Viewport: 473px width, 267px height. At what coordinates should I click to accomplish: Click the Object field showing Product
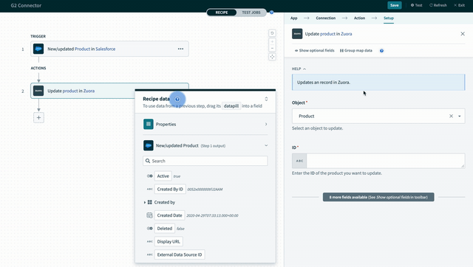[x=378, y=116]
